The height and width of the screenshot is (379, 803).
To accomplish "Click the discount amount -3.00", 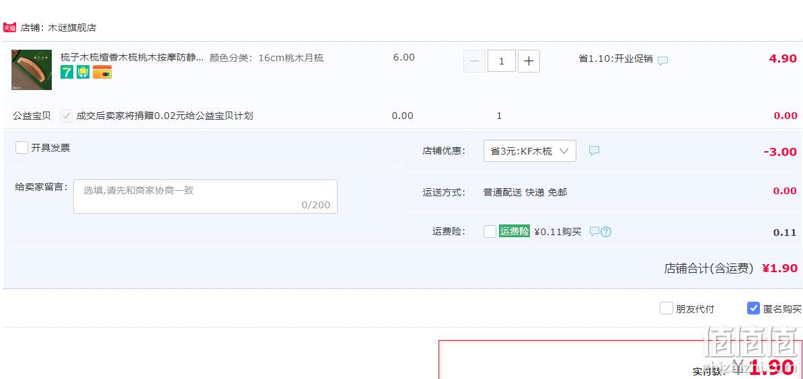I will pyautogui.click(x=780, y=152).
